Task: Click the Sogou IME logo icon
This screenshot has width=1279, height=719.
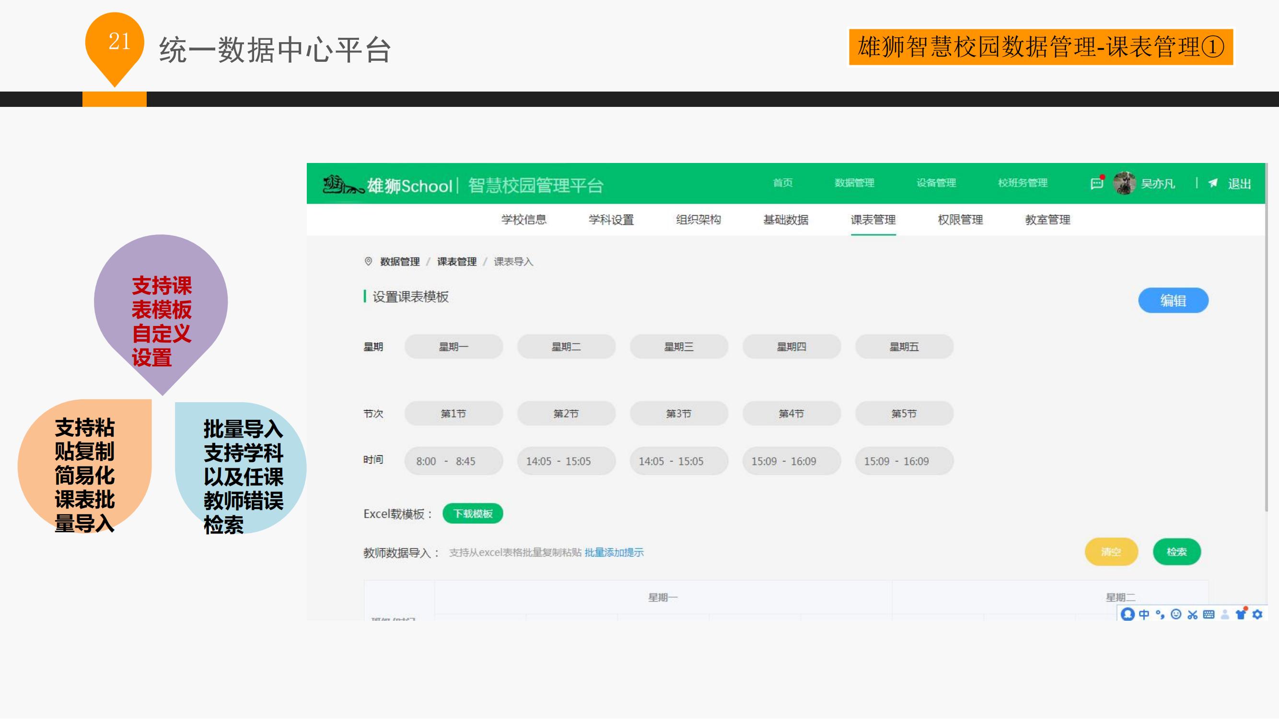Action: click(x=1128, y=614)
